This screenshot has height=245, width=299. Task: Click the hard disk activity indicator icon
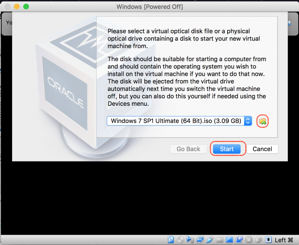pyautogui.click(x=171, y=240)
